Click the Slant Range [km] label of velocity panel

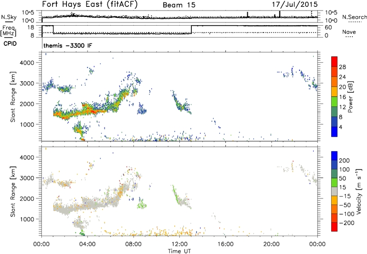tap(13, 192)
